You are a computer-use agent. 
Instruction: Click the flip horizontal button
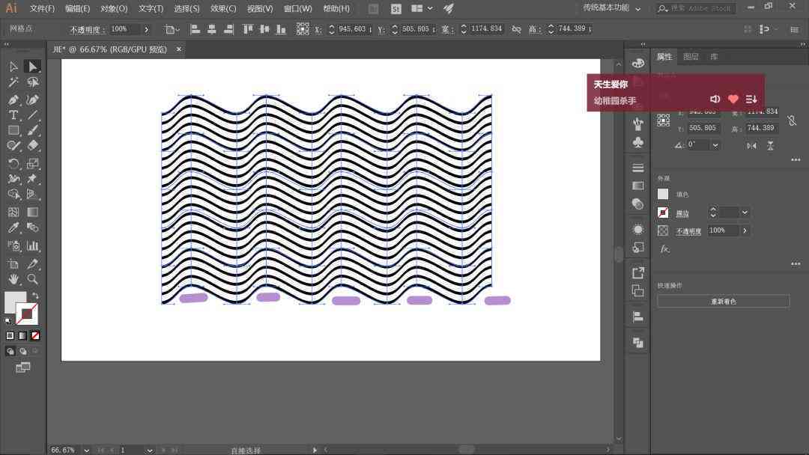tap(752, 146)
